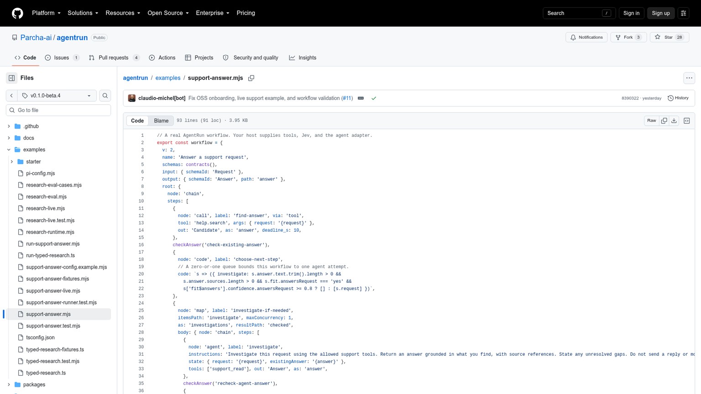Open the Pricing link
Image resolution: width=701 pixels, height=394 pixels.
pos(246,13)
